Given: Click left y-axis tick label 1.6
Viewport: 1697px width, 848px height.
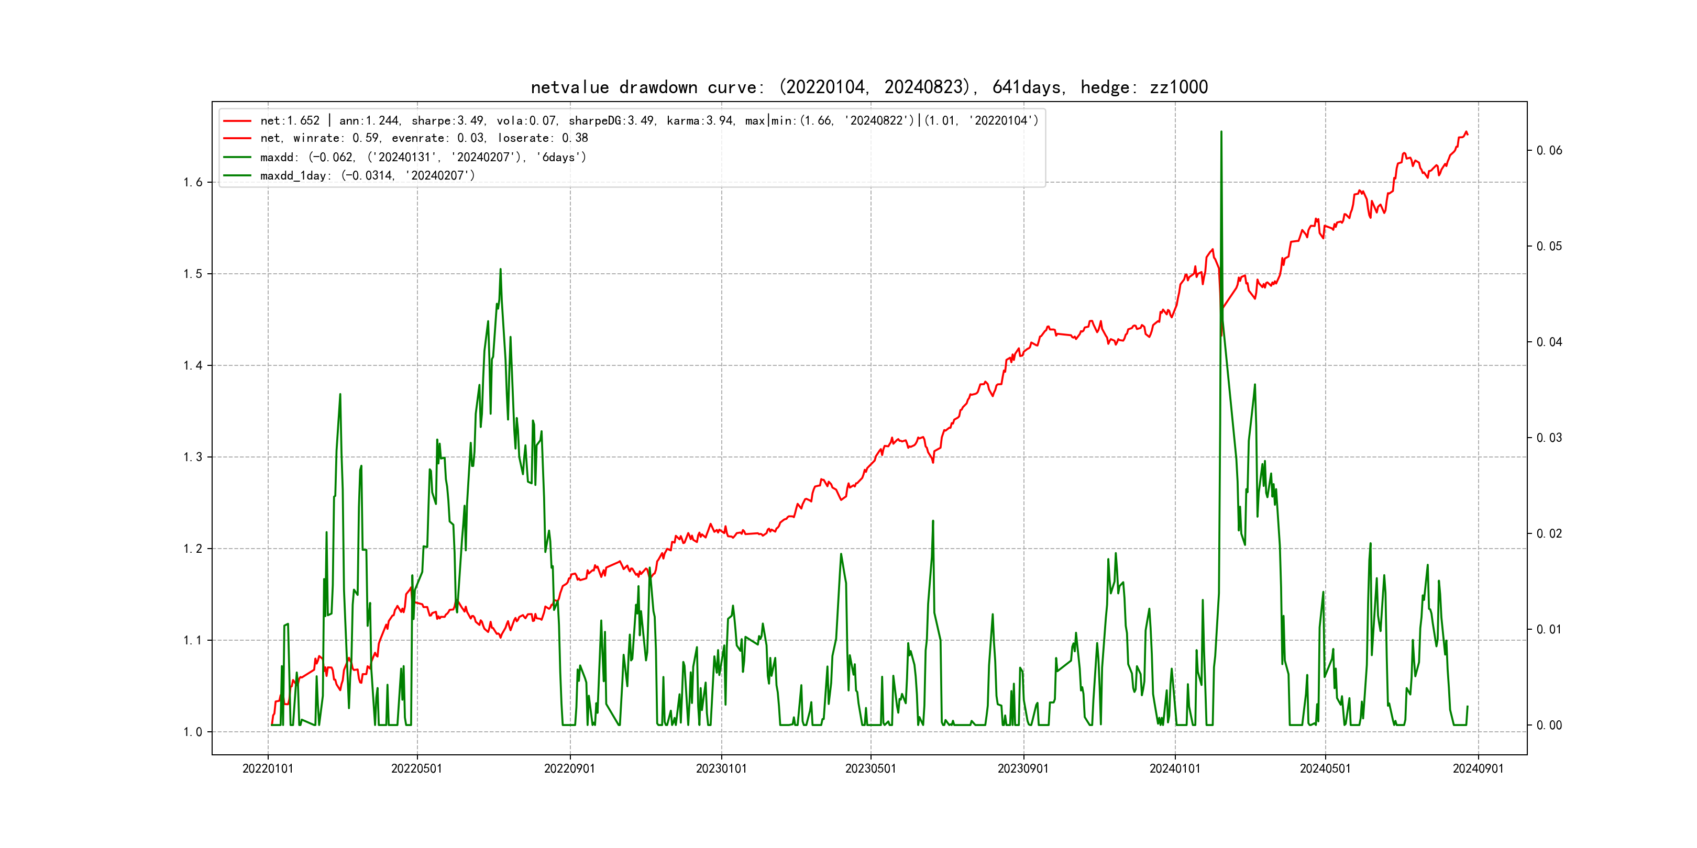Looking at the screenshot, I should pyautogui.click(x=192, y=182).
